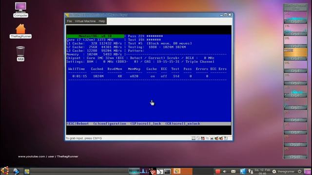This screenshot has width=312, height=175.
Task: Open the mail envelope tray icon
Action: [x=233, y=171]
